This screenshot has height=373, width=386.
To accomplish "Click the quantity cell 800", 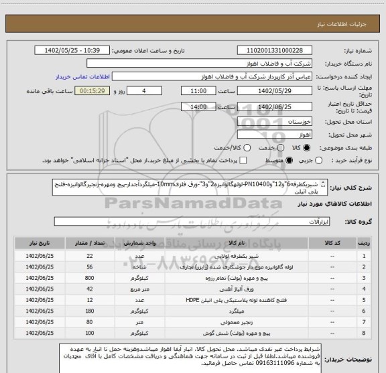I will pyautogui.click(x=90, y=278).
